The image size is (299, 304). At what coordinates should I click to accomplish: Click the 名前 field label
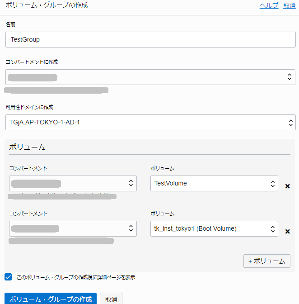point(10,24)
